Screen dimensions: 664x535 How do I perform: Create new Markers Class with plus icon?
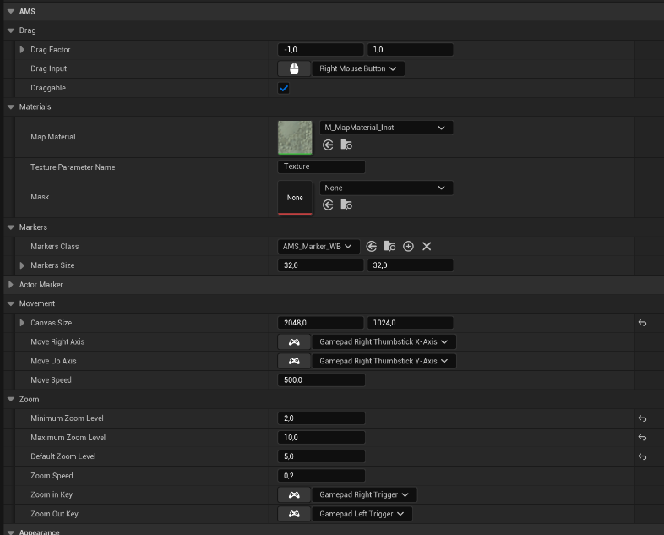click(408, 247)
